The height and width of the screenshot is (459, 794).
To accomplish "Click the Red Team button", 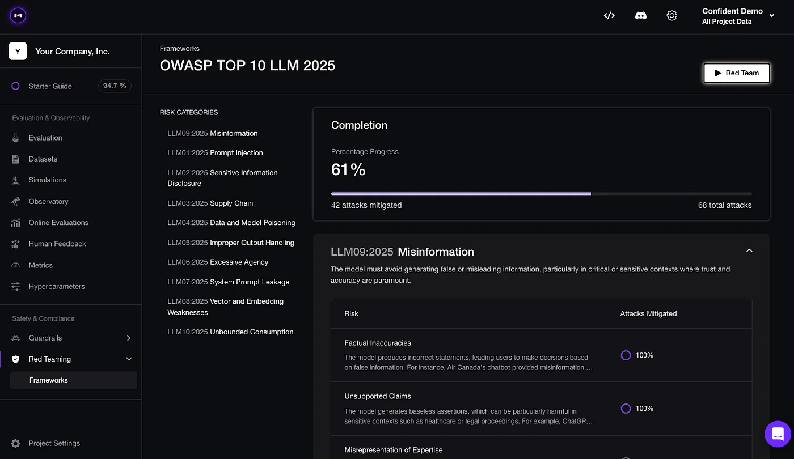I will [736, 73].
